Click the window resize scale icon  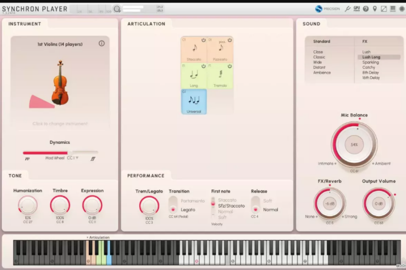point(384,9)
